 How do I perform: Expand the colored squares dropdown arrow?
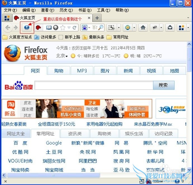tap(188, 28)
